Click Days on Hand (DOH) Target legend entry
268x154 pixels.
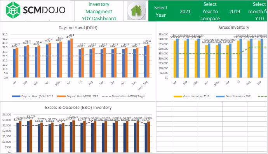(124, 96)
